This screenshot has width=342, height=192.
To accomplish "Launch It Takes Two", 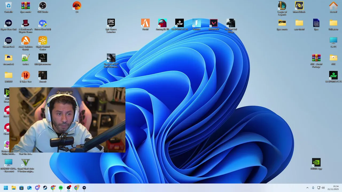I will coord(26,75).
